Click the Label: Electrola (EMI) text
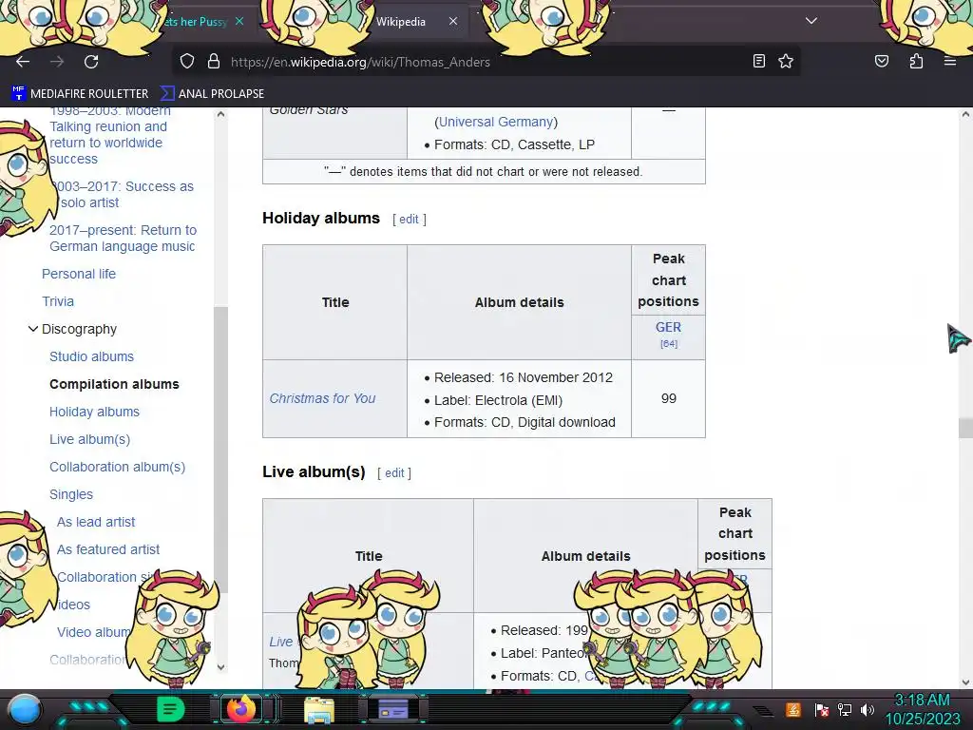Image resolution: width=973 pixels, height=730 pixels. tap(498, 400)
